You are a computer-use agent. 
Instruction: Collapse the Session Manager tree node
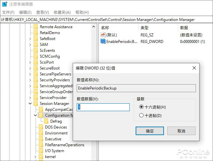(x=30, y=104)
